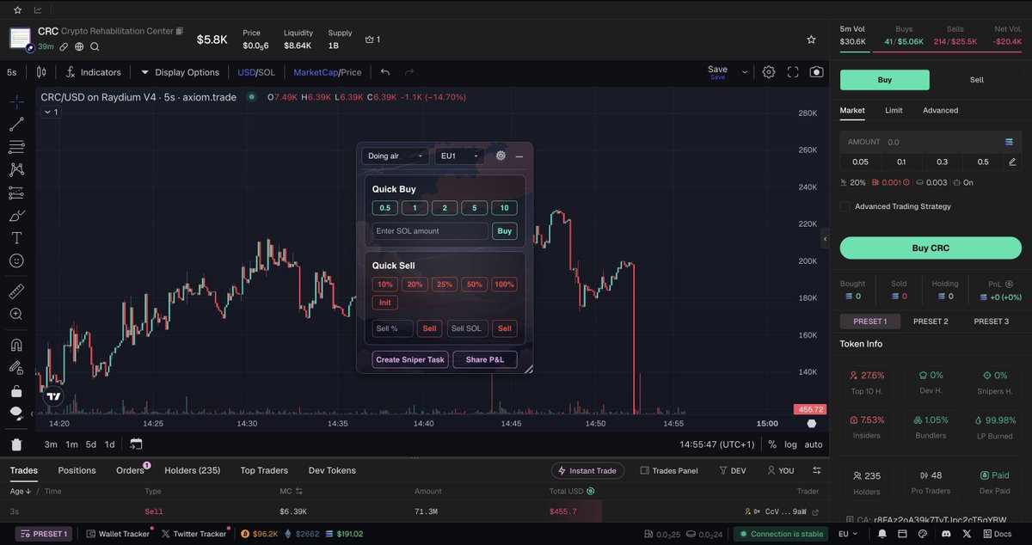Quick buy 10 SOL
The height and width of the screenshot is (545, 1032).
click(504, 208)
